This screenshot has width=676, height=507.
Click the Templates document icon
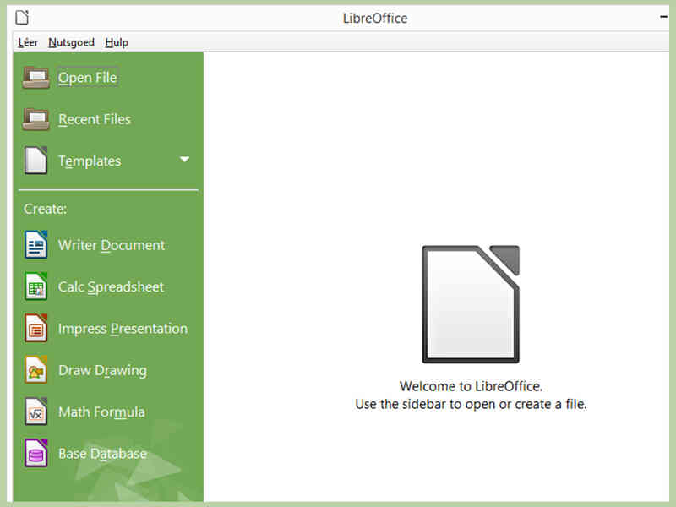pos(35,161)
